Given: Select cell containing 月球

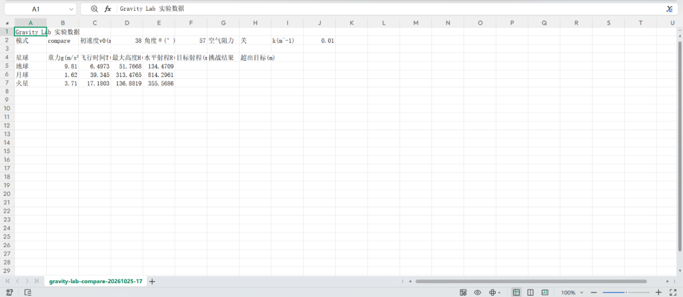Looking at the screenshot, I should (30, 75).
